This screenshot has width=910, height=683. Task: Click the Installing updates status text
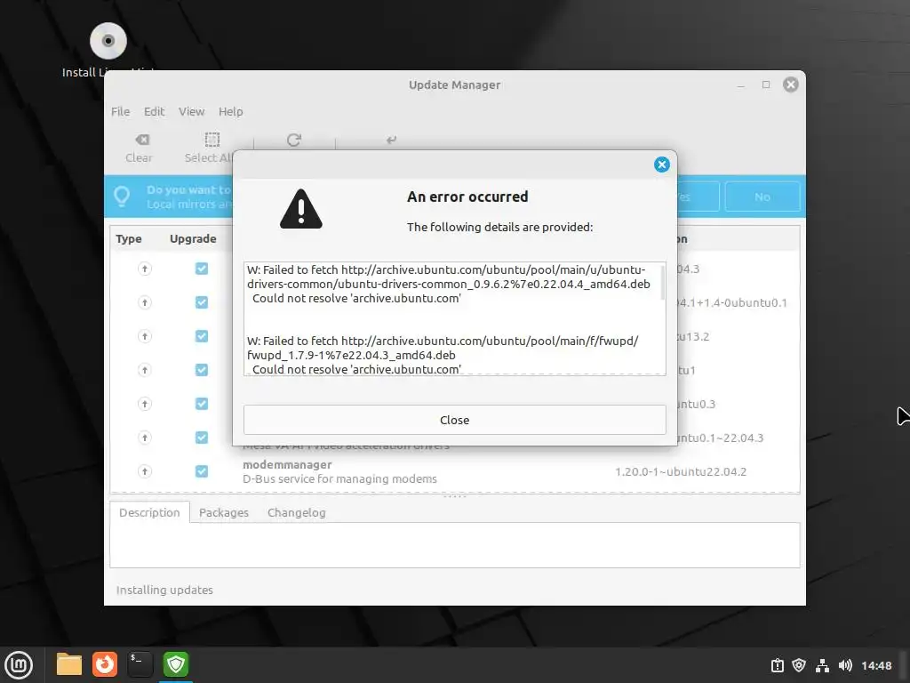click(164, 591)
